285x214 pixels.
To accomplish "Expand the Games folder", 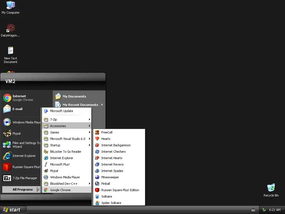I will click(x=67, y=132).
